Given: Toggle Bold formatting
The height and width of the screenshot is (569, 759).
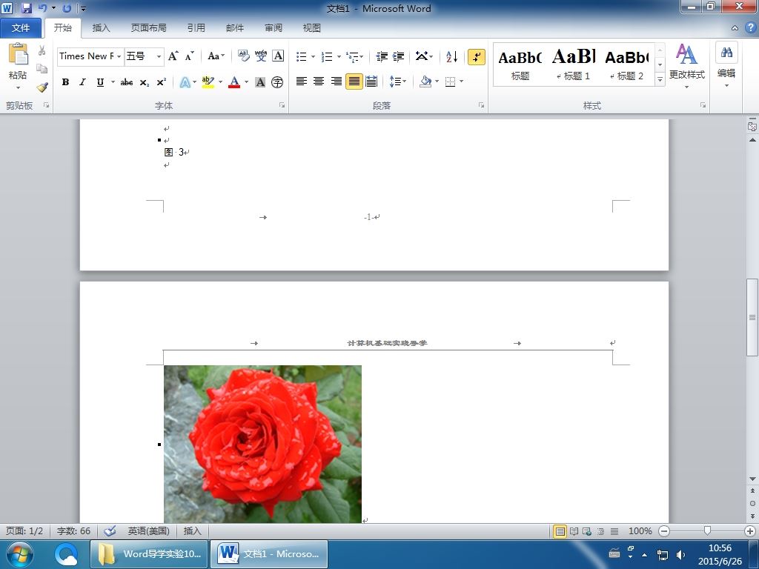Looking at the screenshot, I should coord(65,82).
